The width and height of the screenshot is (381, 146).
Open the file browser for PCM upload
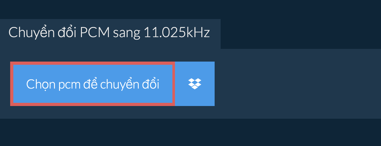click(93, 84)
